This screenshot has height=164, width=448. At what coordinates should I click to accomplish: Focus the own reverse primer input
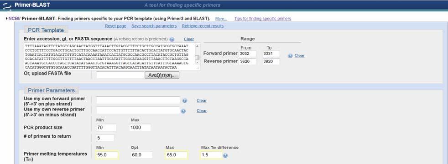tap(138, 110)
